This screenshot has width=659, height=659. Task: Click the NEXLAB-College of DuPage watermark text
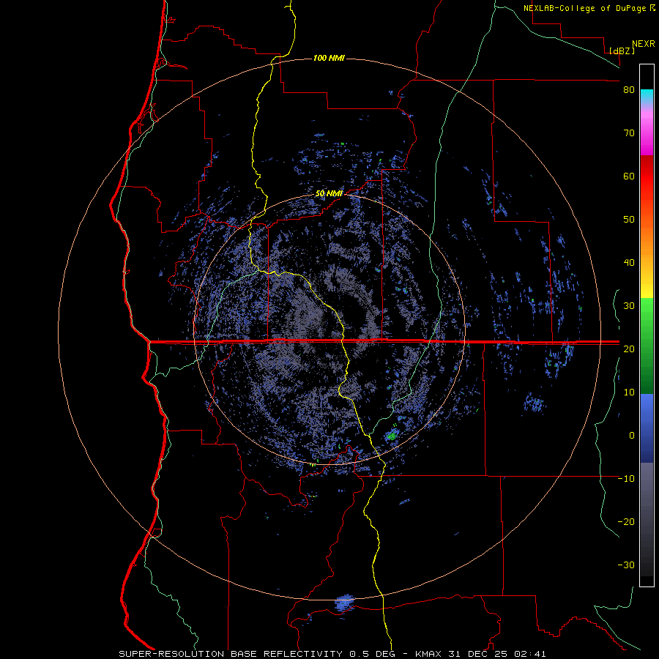(584, 8)
